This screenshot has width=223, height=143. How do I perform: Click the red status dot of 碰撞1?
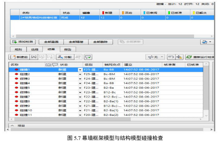click(16, 69)
